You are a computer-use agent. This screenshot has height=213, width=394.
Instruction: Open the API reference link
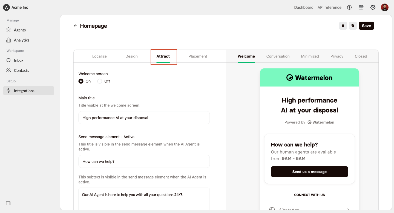[x=329, y=7]
